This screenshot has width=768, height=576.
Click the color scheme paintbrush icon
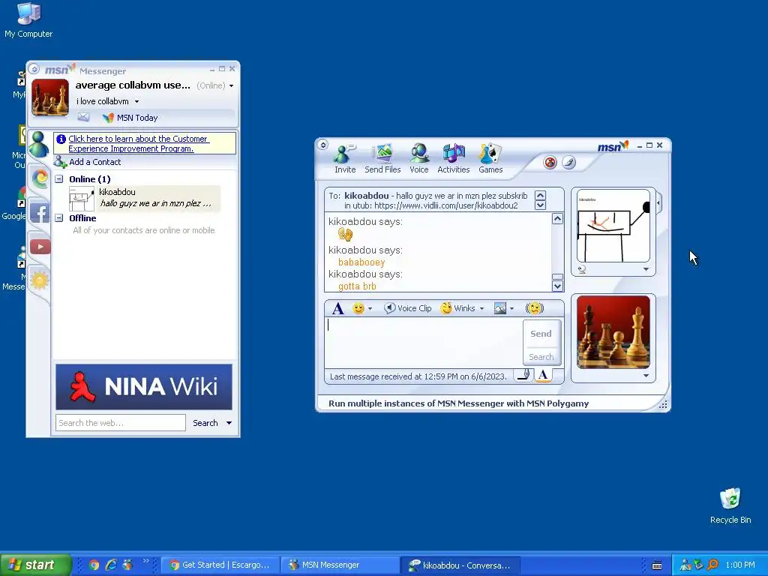568,163
